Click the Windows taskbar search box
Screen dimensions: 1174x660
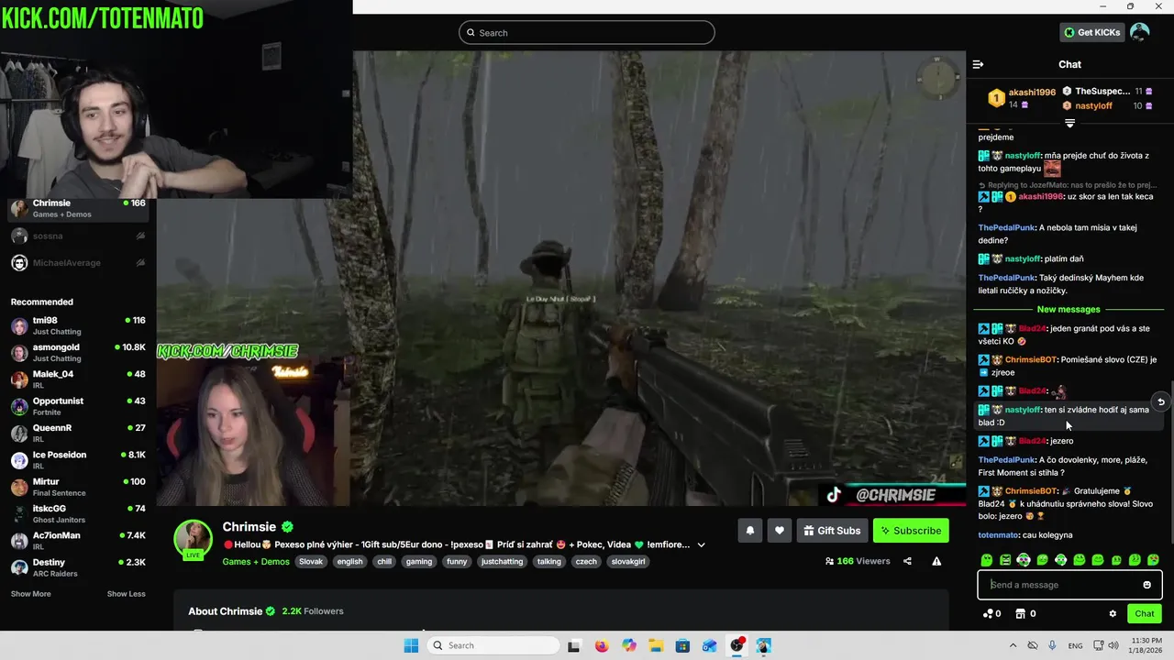click(493, 645)
